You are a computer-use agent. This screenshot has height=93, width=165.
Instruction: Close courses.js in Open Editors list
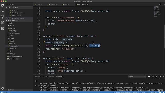pyautogui.click(x=9, y=18)
